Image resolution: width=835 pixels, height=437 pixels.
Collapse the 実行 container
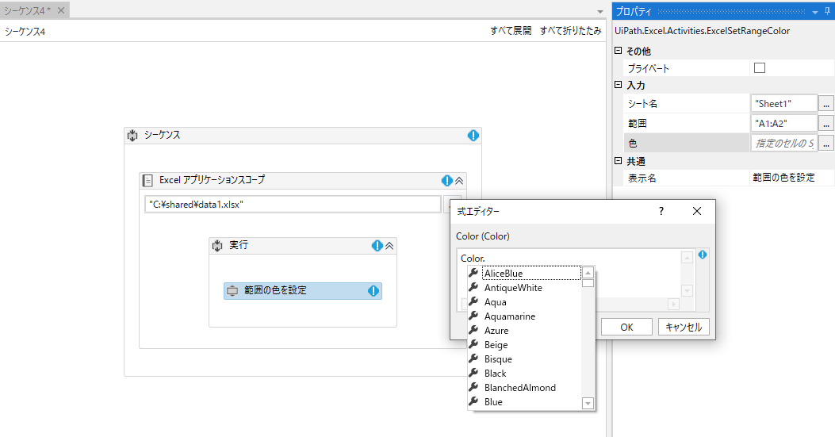point(389,246)
